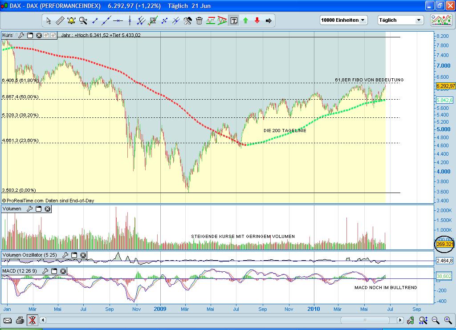Open the hammer and wrench settings tool
456x330 pixels.
[187, 20]
